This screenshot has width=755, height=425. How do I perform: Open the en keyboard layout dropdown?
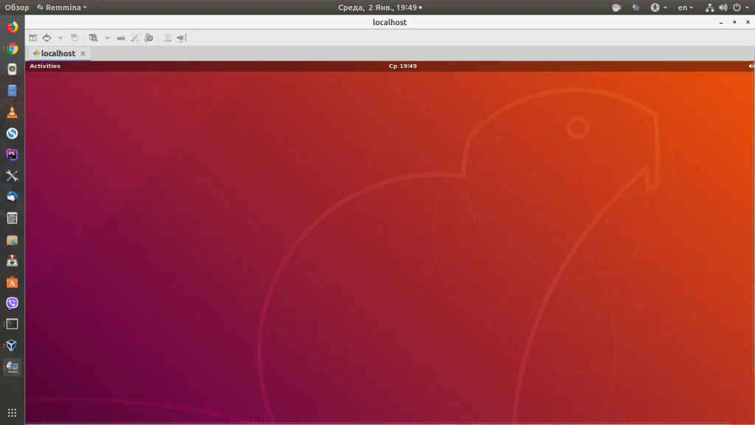pyautogui.click(x=685, y=7)
